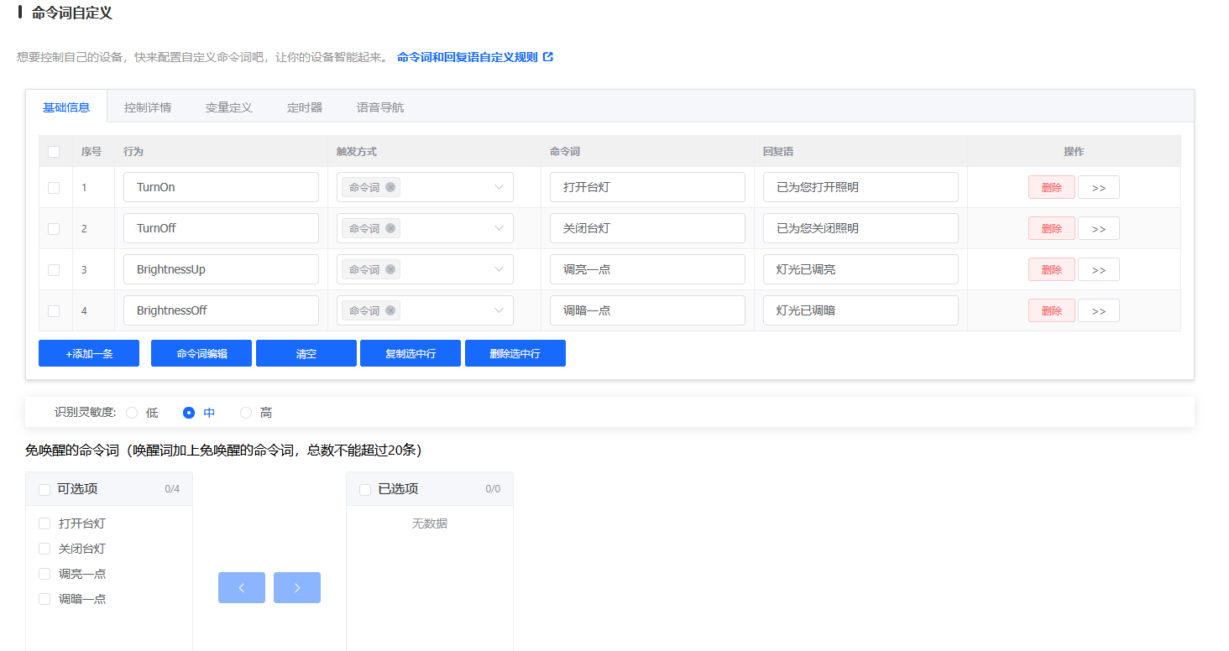
Task: Delete row 2 using its 删除 button
Action: pos(1051,228)
